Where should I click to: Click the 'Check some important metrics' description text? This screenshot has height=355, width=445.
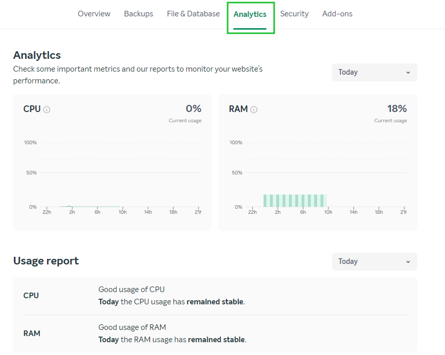pos(138,75)
